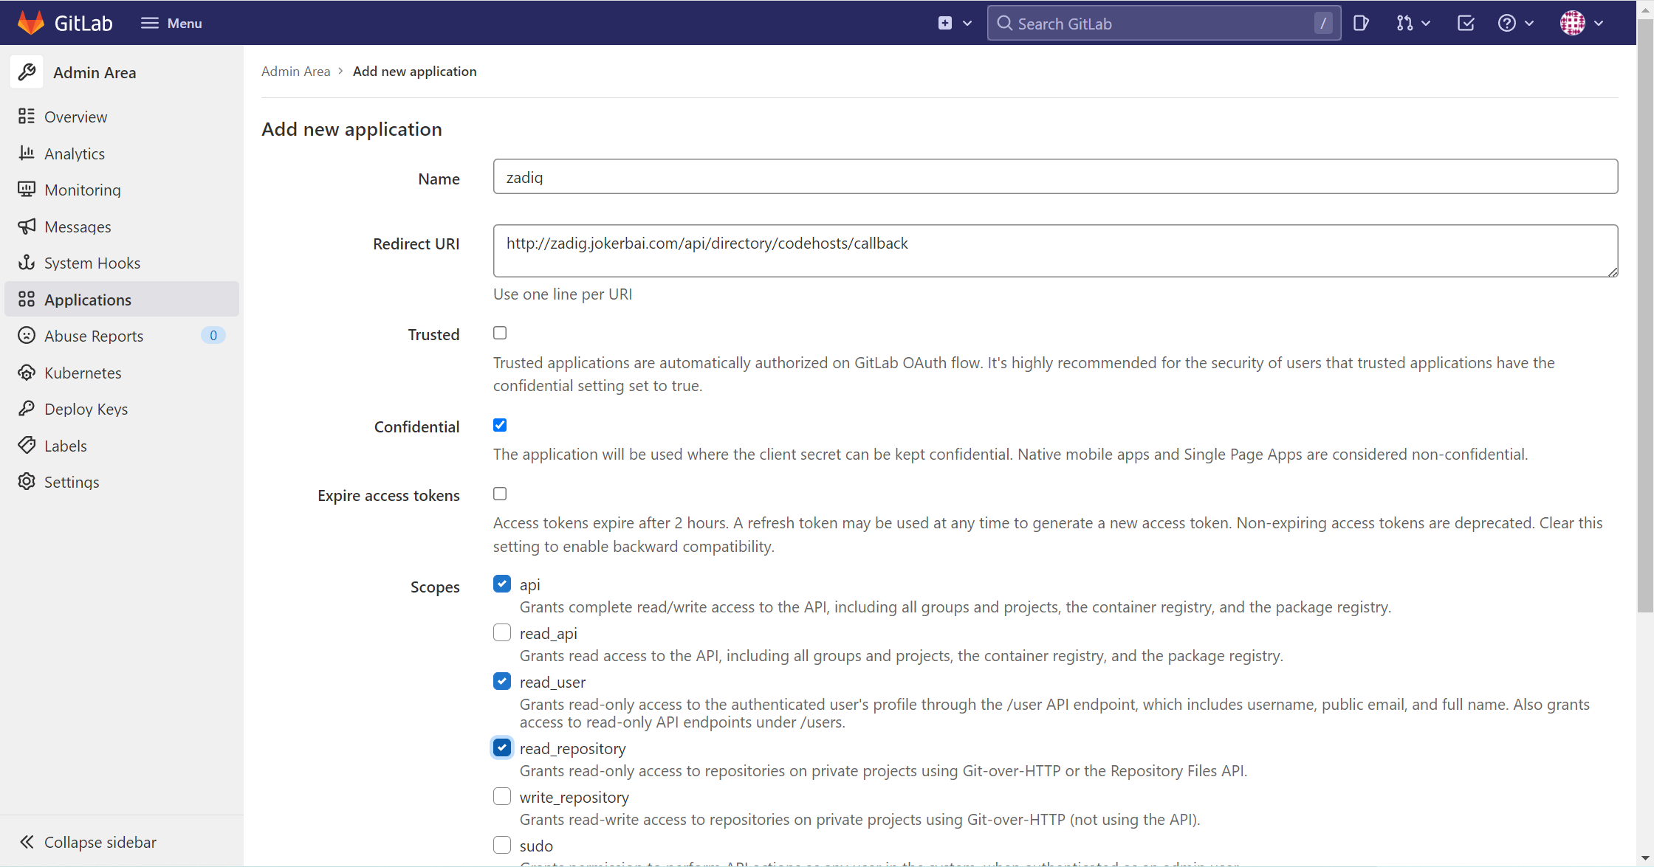Uncheck the read_repository scope checkbox
This screenshot has height=867, width=1654.
tap(502, 747)
